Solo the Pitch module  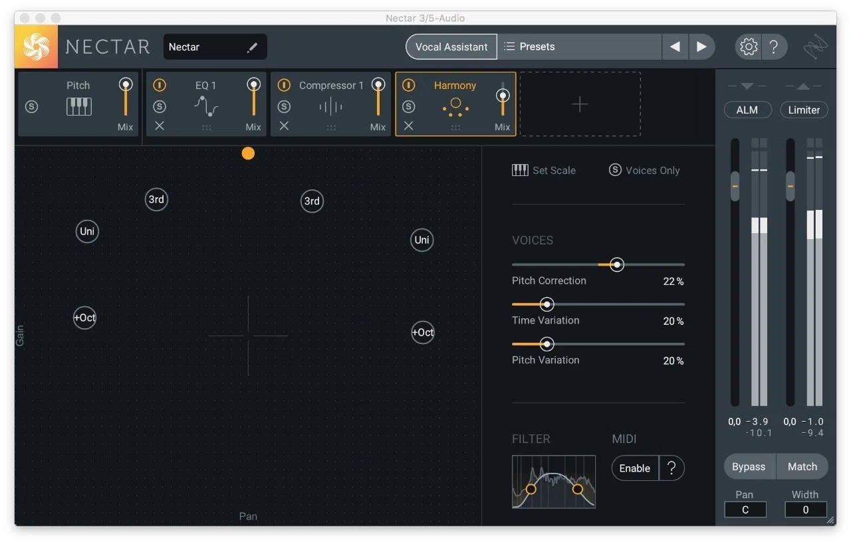click(31, 106)
